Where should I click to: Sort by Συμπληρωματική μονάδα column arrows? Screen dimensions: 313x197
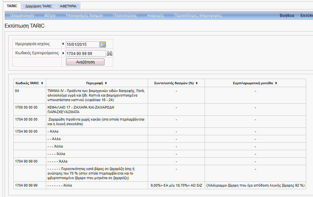pyautogui.click(x=276, y=83)
